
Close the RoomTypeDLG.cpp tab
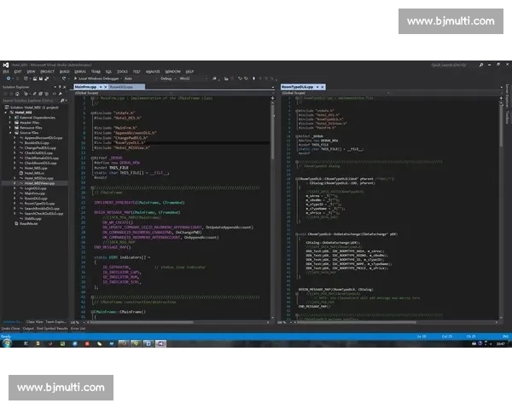[x=323, y=87]
